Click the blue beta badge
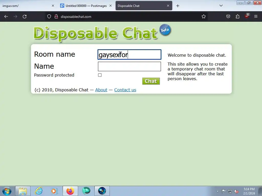 tap(165, 30)
